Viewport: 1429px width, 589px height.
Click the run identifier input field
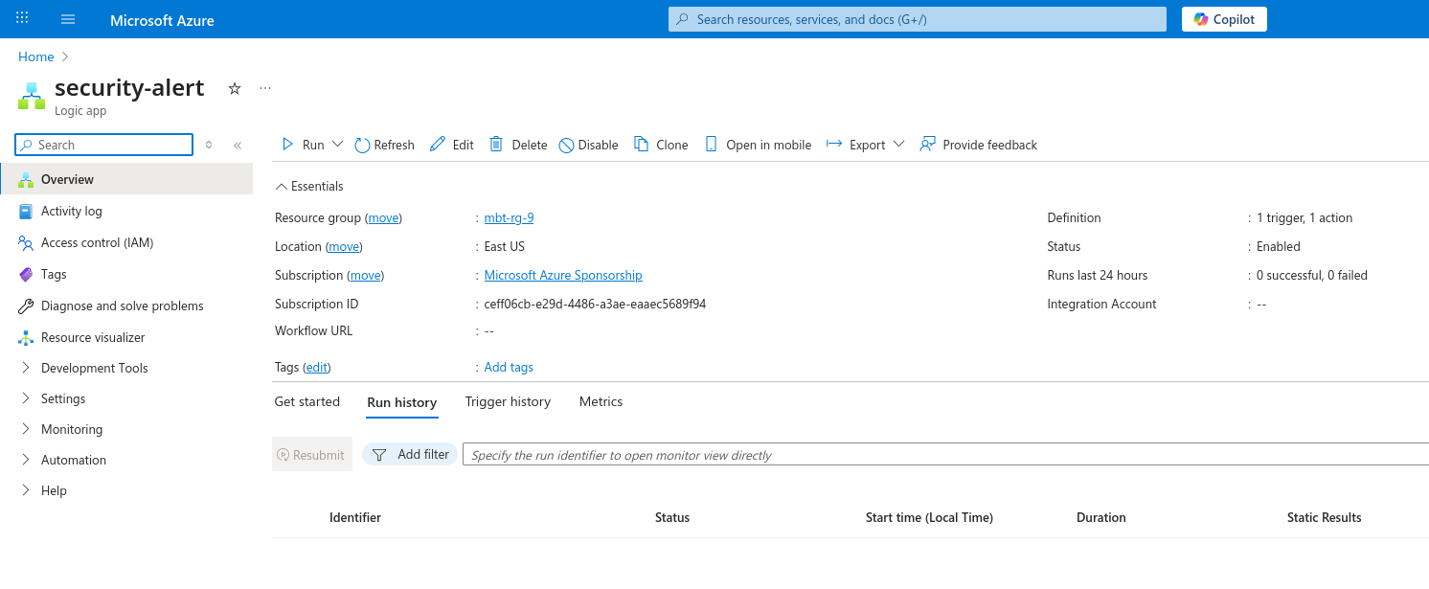(x=945, y=455)
